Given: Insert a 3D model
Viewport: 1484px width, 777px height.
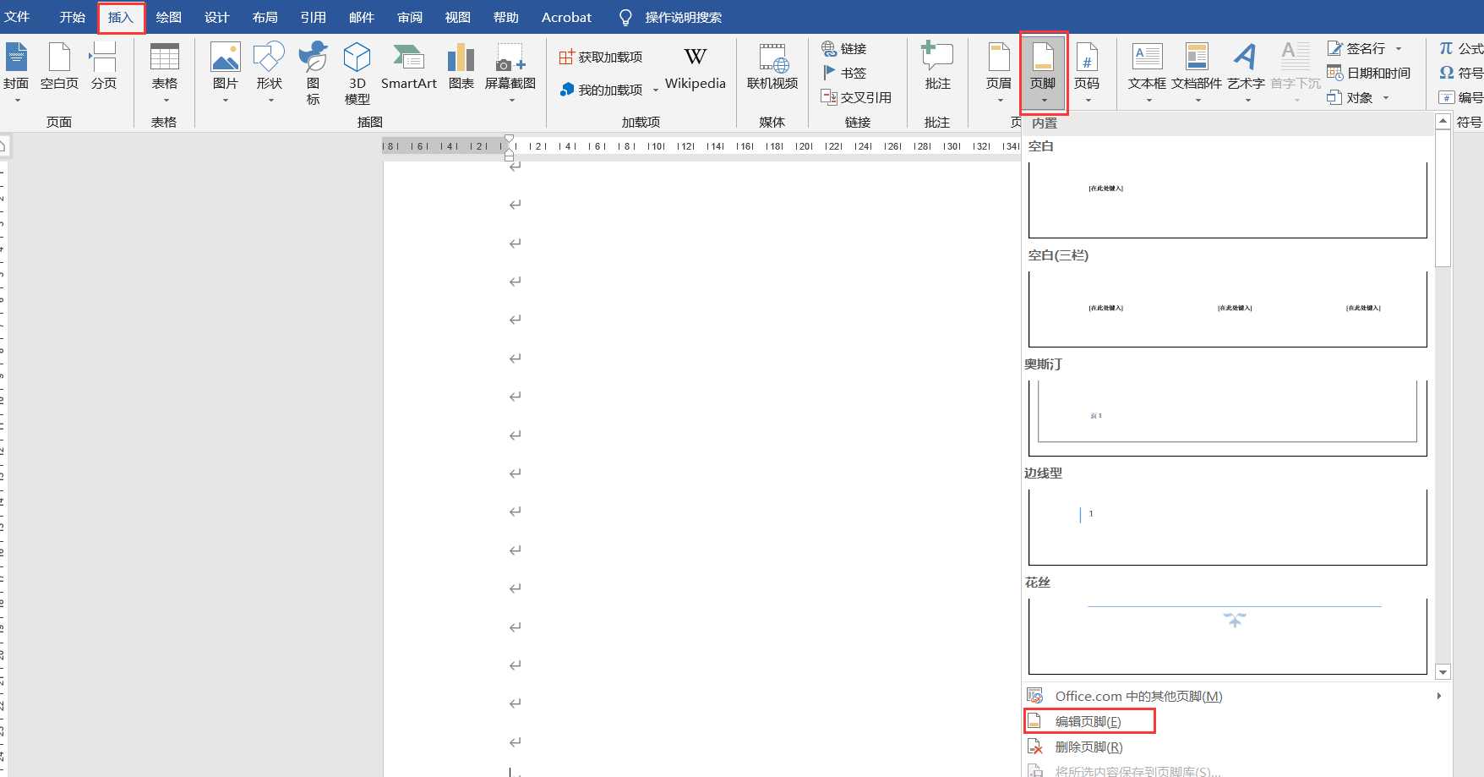Looking at the screenshot, I should 357,72.
